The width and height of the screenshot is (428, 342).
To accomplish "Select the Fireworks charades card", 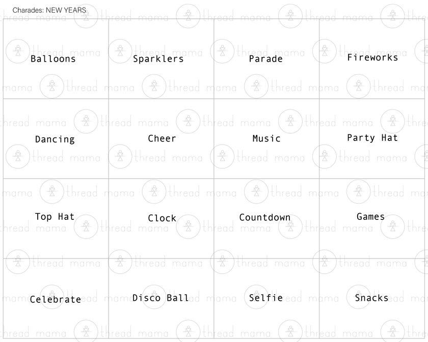I will click(372, 58).
